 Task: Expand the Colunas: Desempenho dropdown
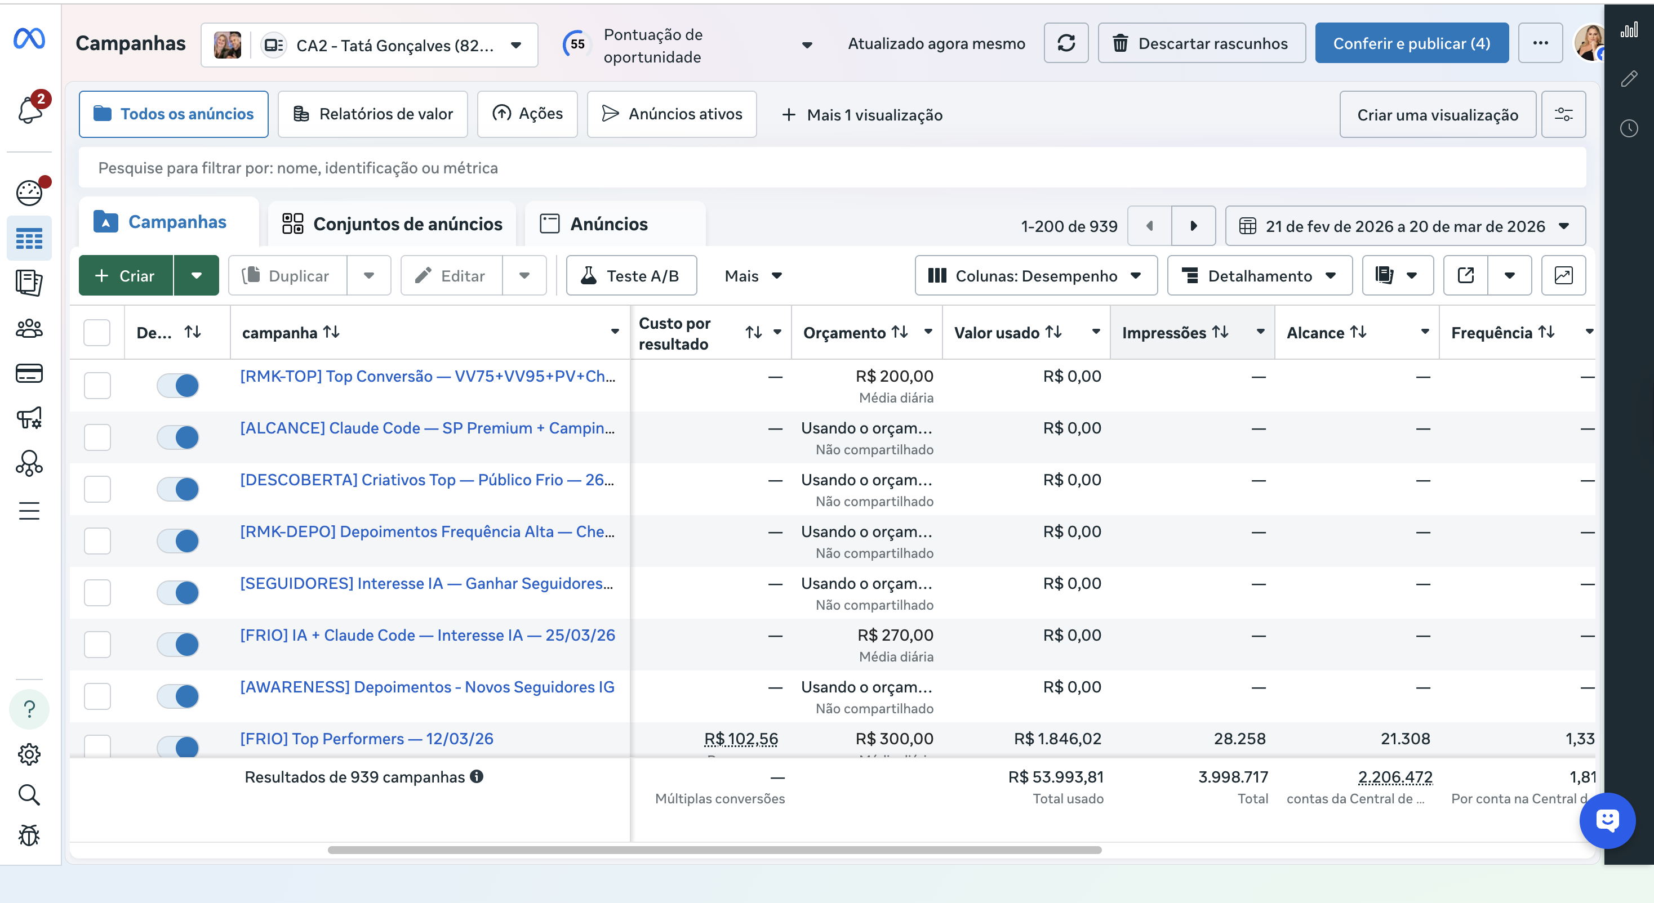pyautogui.click(x=1035, y=275)
